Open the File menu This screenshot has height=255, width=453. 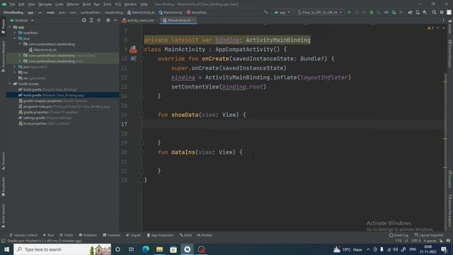13,4
